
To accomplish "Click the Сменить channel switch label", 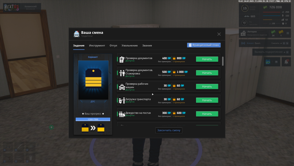I will (275, 43).
